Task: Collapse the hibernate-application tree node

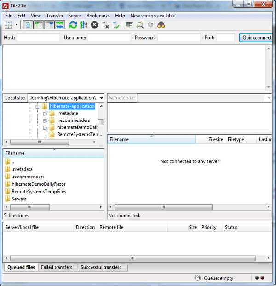Action: point(37,107)
